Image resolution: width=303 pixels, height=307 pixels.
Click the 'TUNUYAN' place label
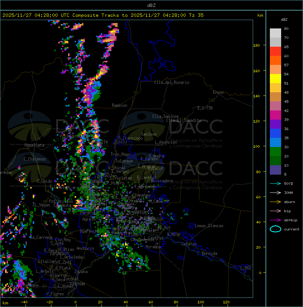click(77, 284)
